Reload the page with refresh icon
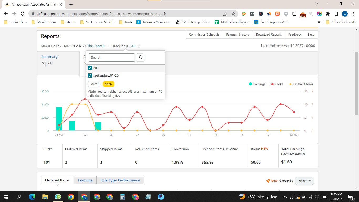Viewport: 359px width, 202px height. click(x=23, y=14)
